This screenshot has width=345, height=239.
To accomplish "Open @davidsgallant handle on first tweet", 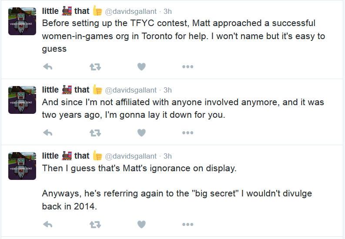I will click(131, 11).
